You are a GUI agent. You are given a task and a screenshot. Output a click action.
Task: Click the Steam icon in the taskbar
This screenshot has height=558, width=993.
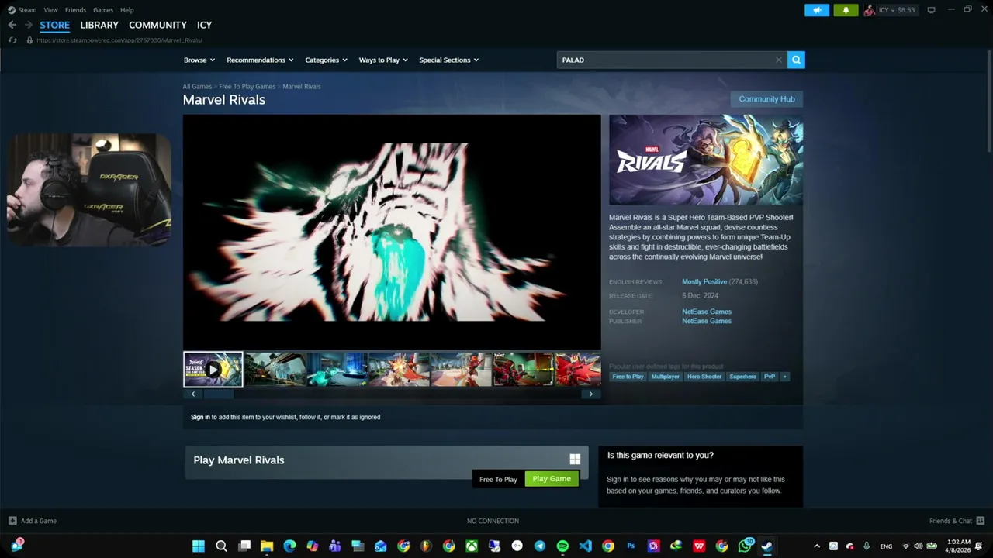coord(767,546)
